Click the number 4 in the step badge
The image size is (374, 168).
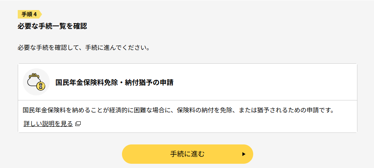pyautogui.click(x=35, y=14)
